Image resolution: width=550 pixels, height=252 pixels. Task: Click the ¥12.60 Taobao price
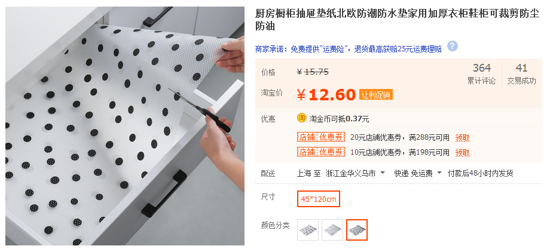[x=326, y=94]
